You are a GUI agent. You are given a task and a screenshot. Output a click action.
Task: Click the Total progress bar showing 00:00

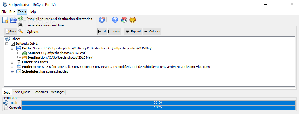(158, 103)
